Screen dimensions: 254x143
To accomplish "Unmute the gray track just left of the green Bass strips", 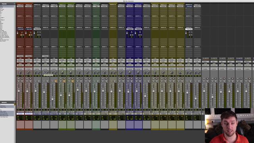I will click(x=56, y=81).
